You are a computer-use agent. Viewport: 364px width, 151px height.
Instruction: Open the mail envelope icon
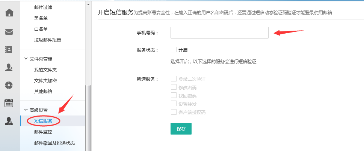click(x=9, y=32)
